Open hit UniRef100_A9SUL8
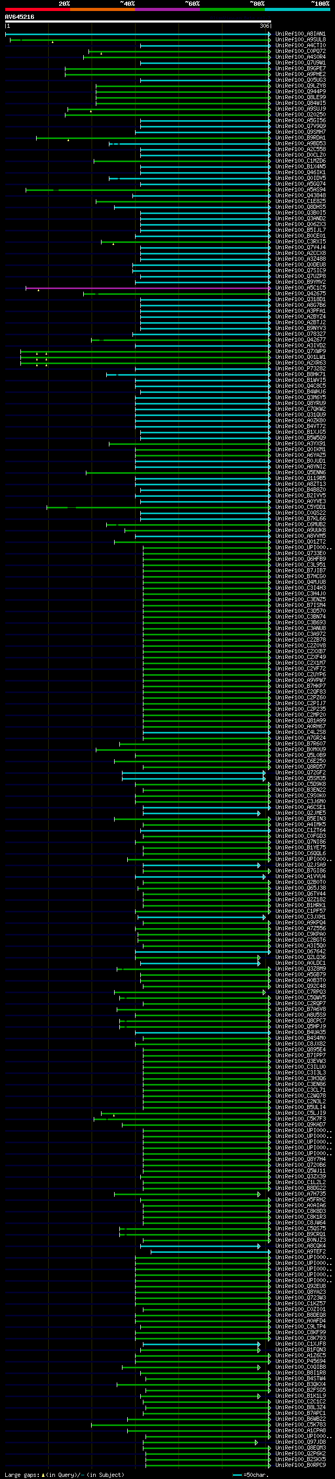335x1479 pixels. click(x=300, y=40)
